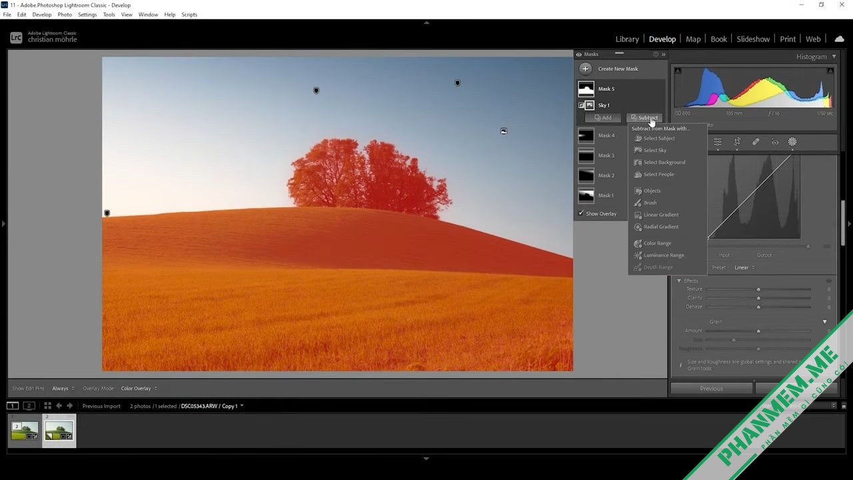
Task: Pick the Objects icon in the subtract menu
Action: point(638,191)
